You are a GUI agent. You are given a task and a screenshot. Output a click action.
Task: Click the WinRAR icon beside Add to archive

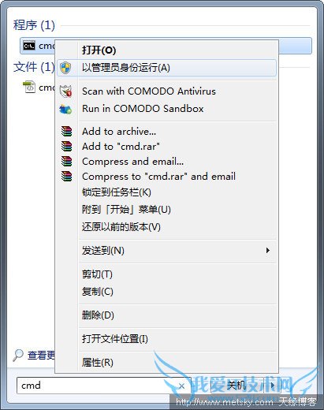(x=66, y=131)
